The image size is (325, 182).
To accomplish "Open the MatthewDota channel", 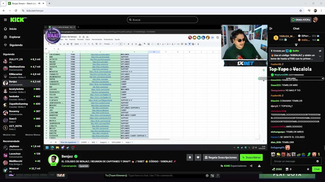I will pos(22,68).
